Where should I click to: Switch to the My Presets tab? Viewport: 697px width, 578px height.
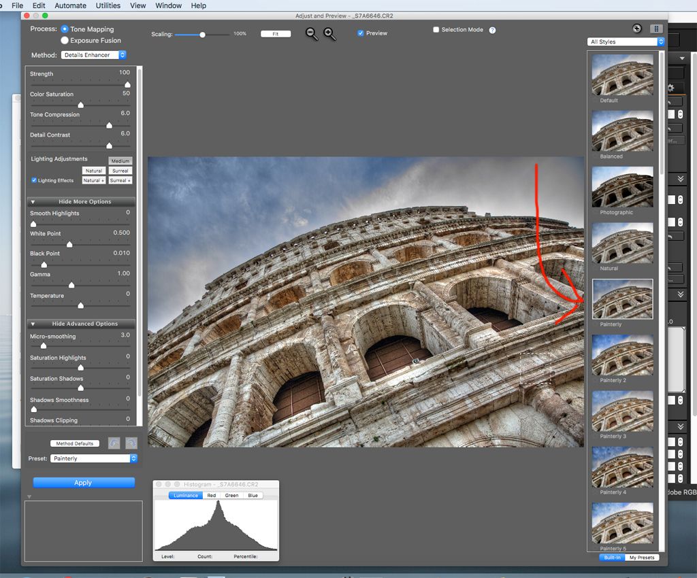[641, 558]
